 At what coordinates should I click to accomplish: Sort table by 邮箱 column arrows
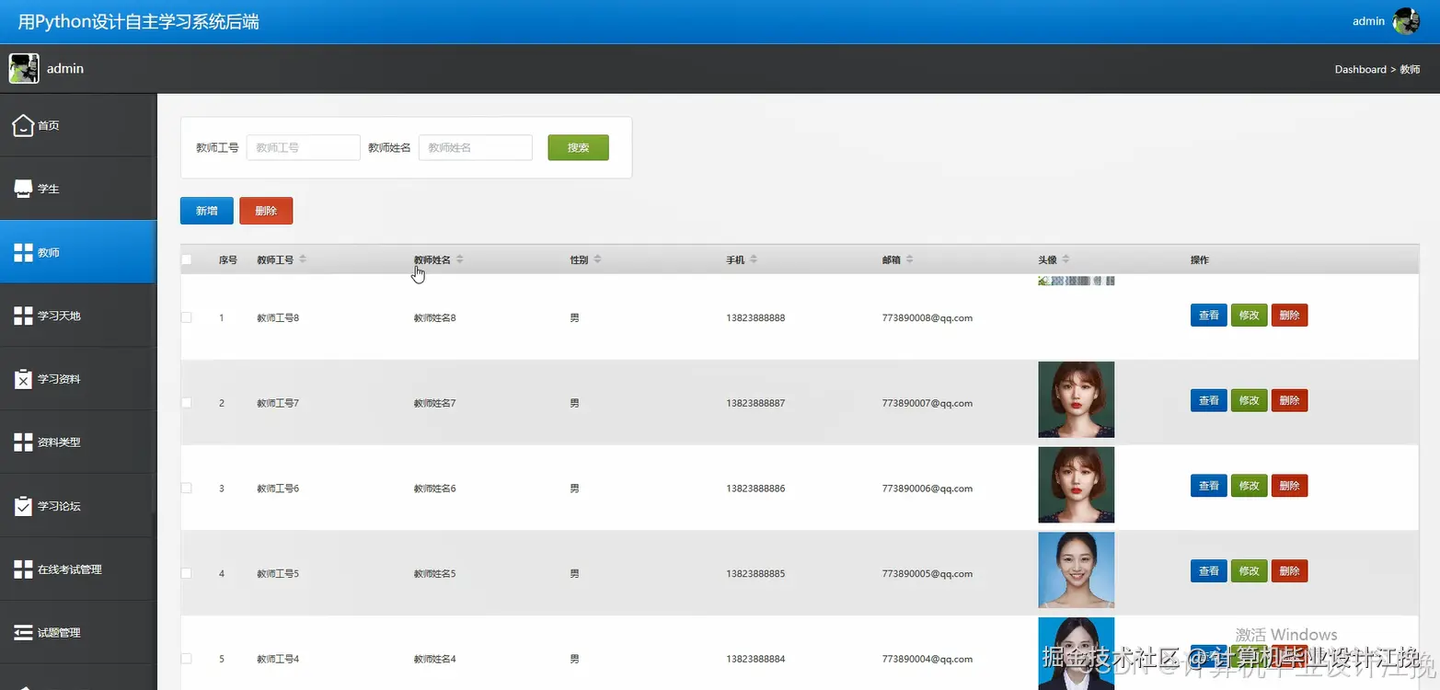click(909, 259)
